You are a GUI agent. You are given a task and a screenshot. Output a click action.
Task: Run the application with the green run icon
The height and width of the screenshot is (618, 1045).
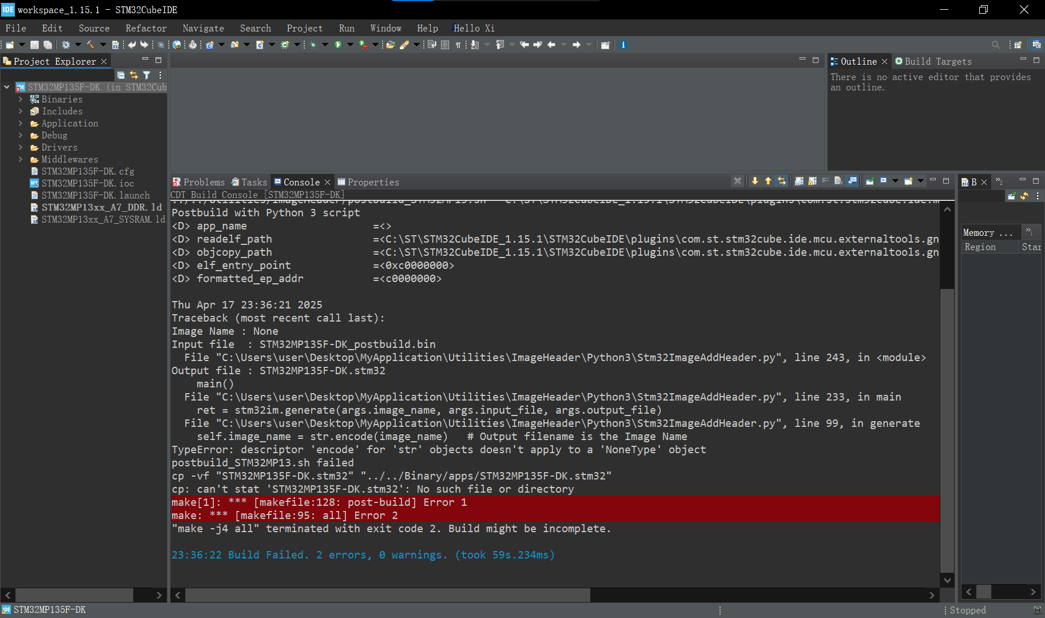[339, 44]
